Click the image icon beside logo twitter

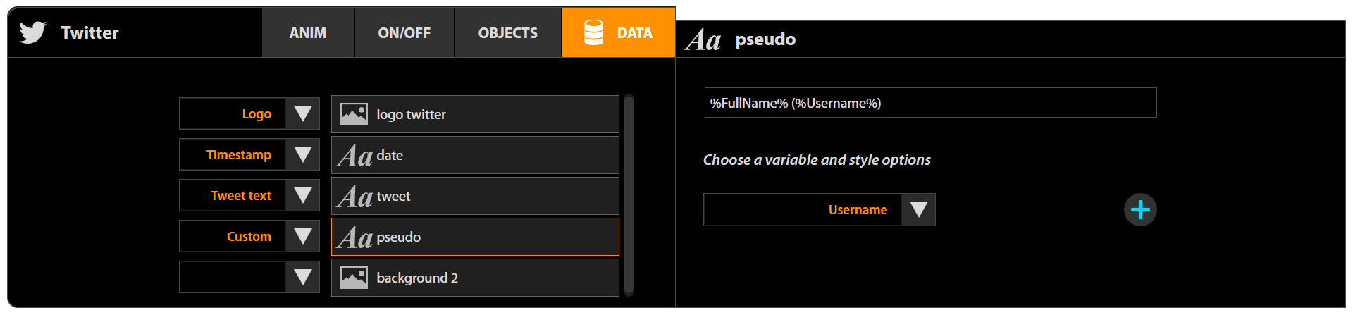(x=354, y=114)
